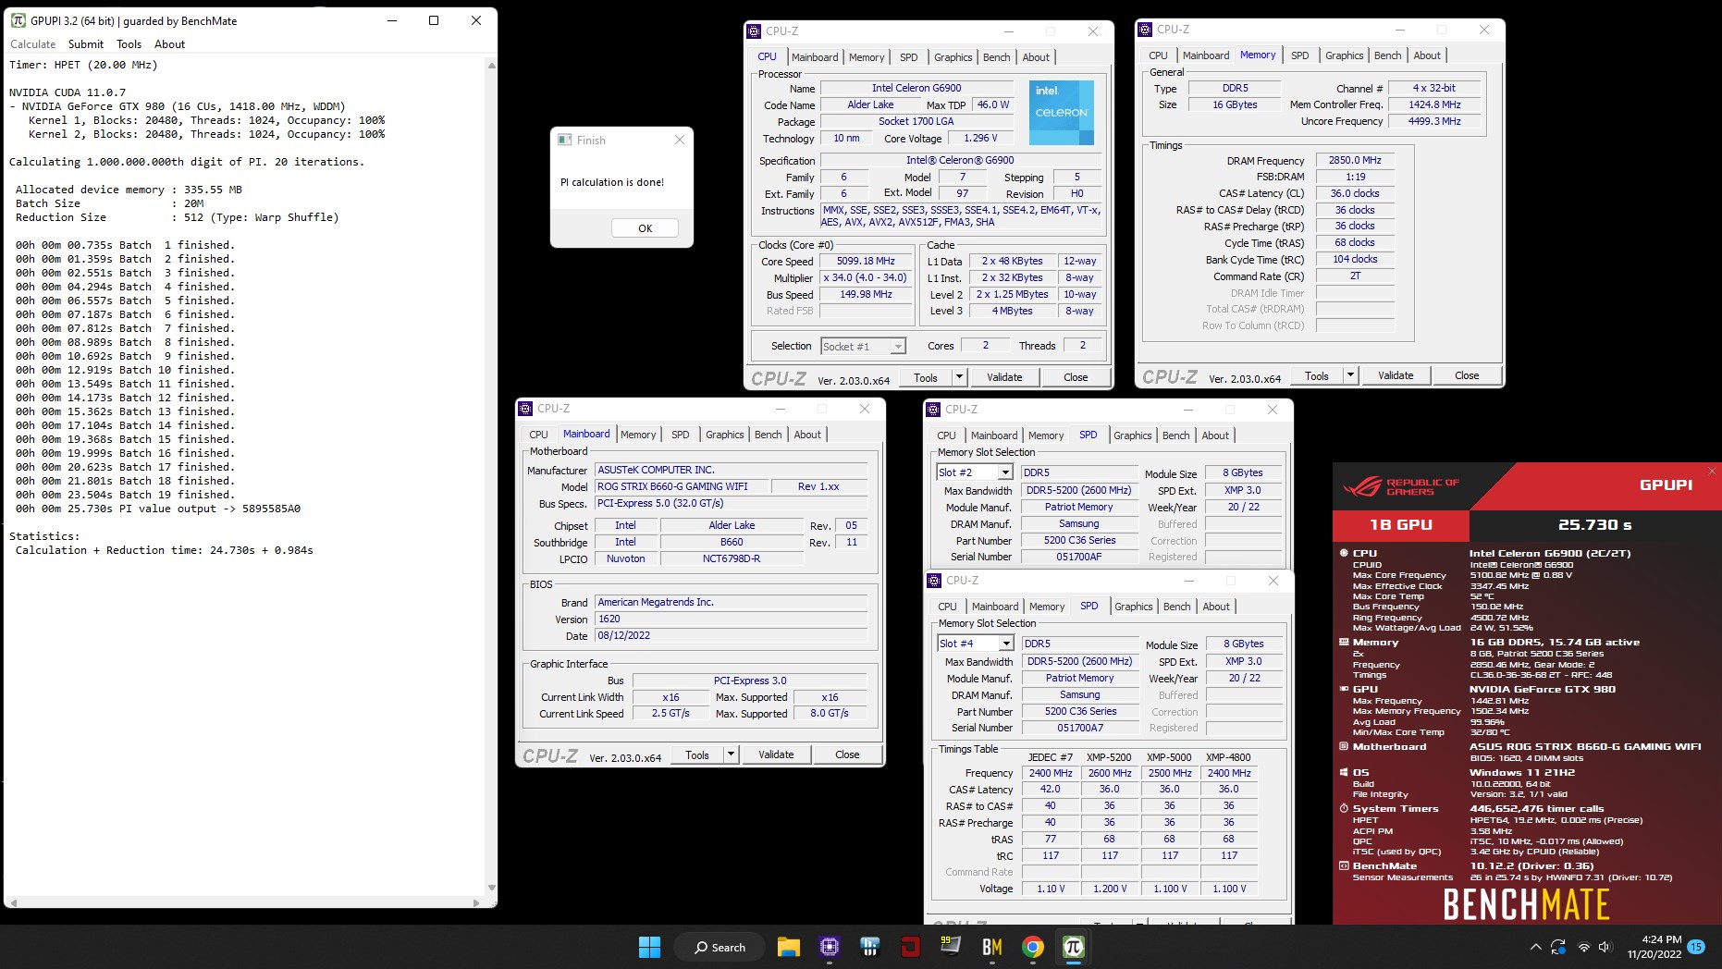Click the 2850.0 MHz DRAM Frequency value
The height and width of the screenshot is (969, 1722).
pos(1354,160)
